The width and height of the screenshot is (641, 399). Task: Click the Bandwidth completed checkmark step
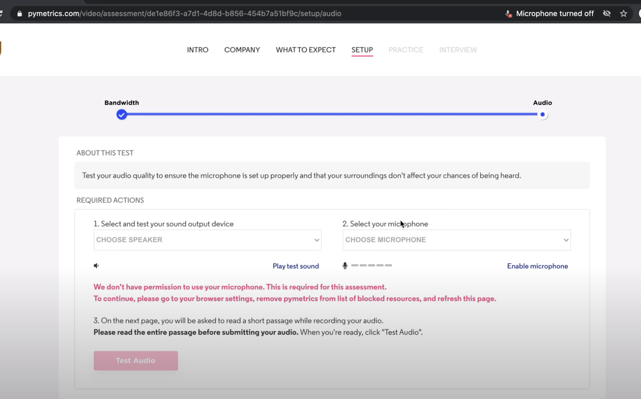[122, 114]
